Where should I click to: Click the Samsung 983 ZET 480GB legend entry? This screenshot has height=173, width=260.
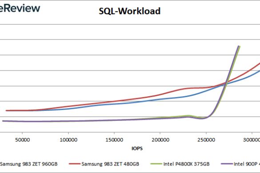tap(104, 164)
